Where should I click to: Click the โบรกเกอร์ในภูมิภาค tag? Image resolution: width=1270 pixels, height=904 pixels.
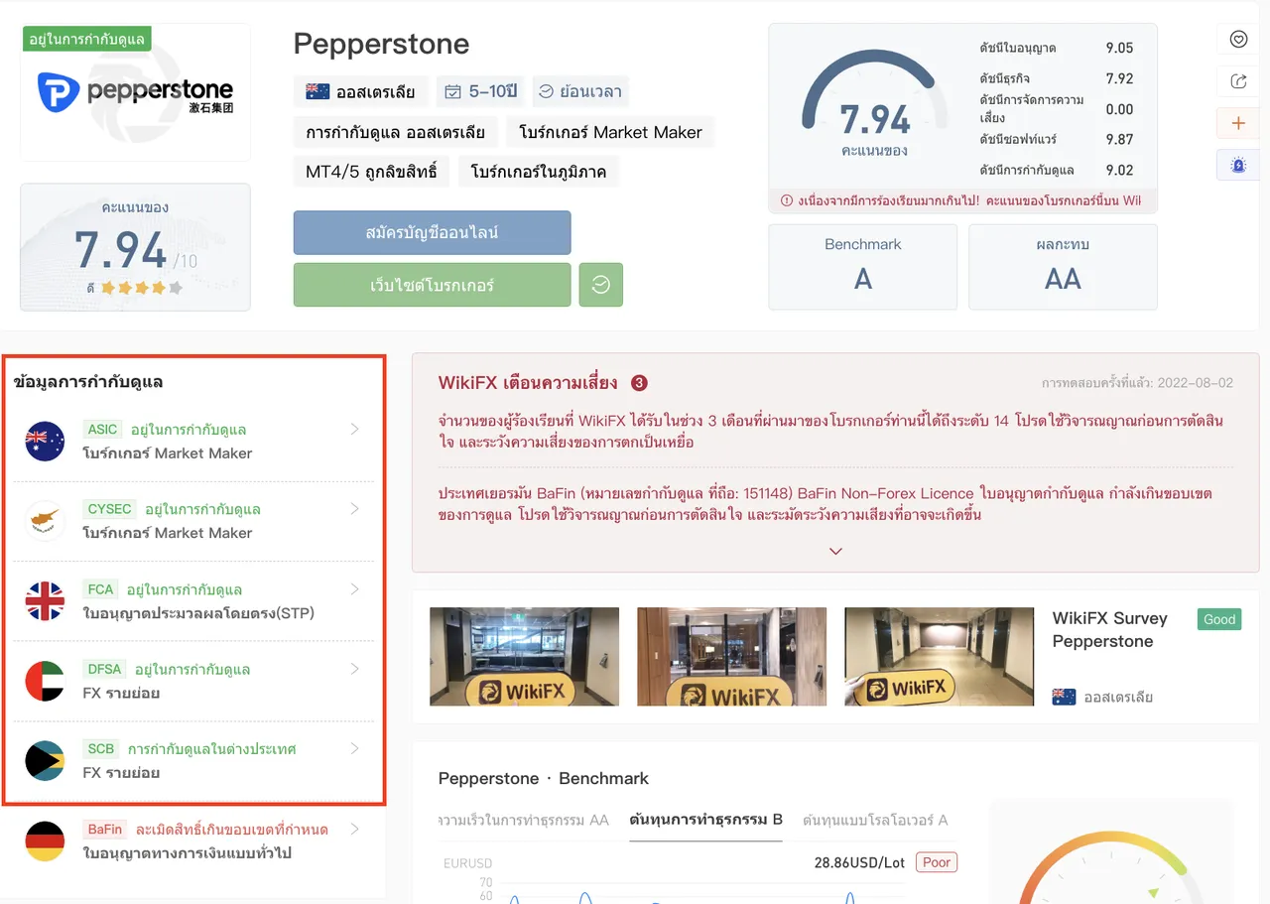(539, 172)
